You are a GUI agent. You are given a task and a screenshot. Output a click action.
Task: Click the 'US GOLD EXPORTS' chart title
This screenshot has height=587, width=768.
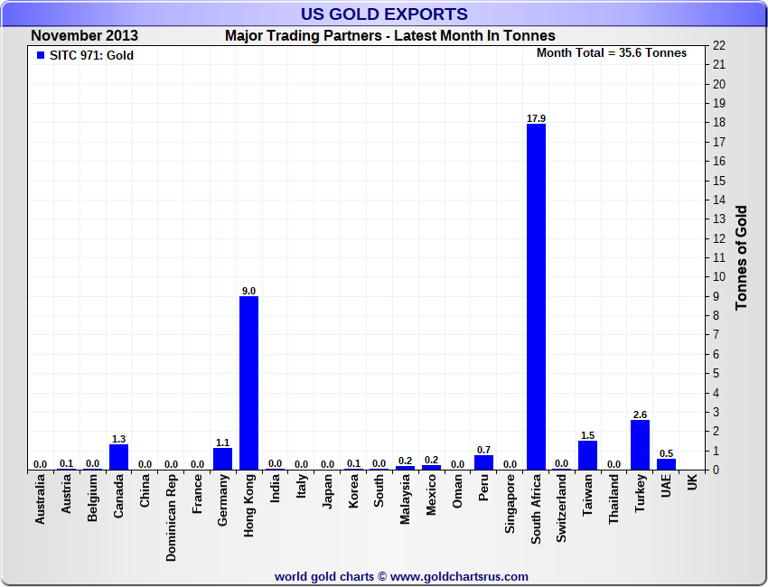point(384,14)
